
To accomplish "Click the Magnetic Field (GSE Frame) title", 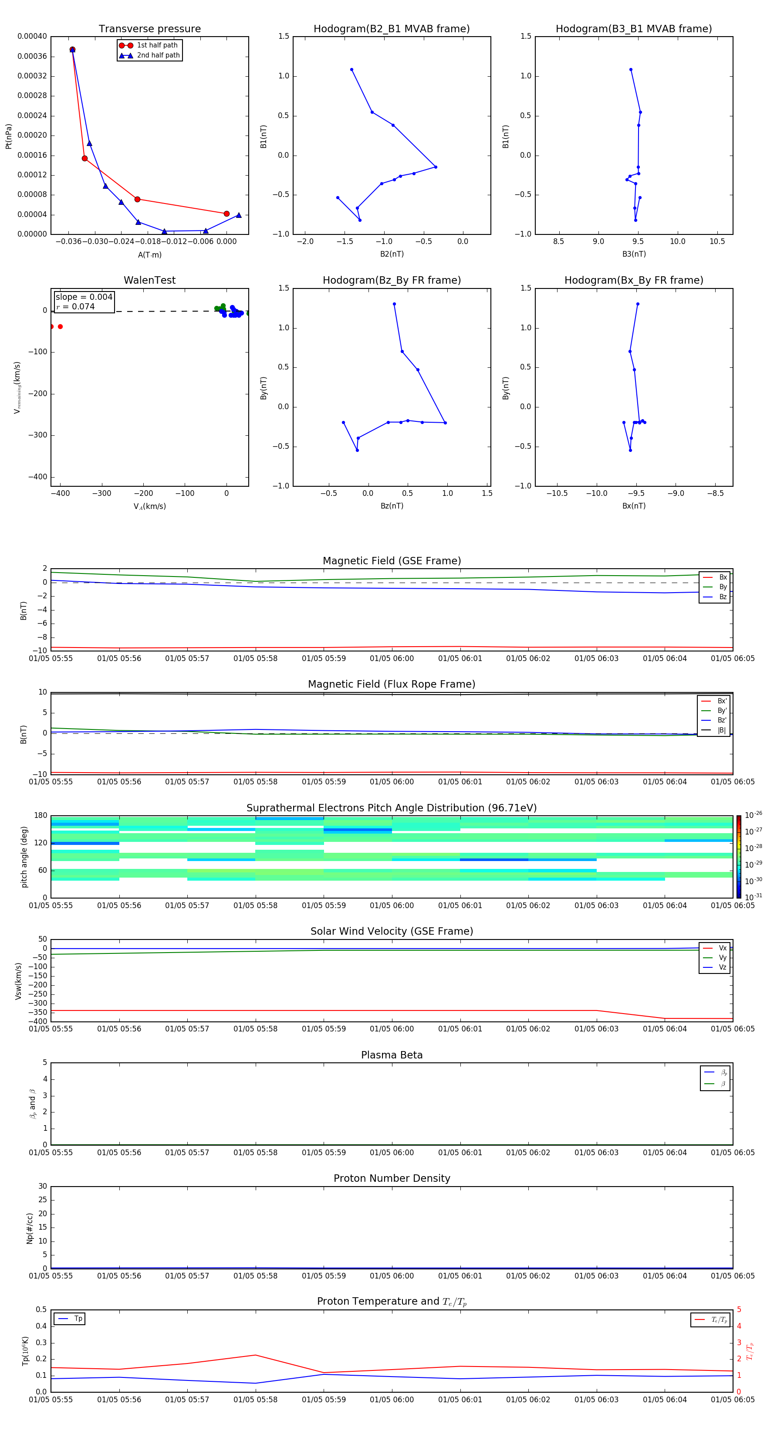I will click(x=391, y=561).
